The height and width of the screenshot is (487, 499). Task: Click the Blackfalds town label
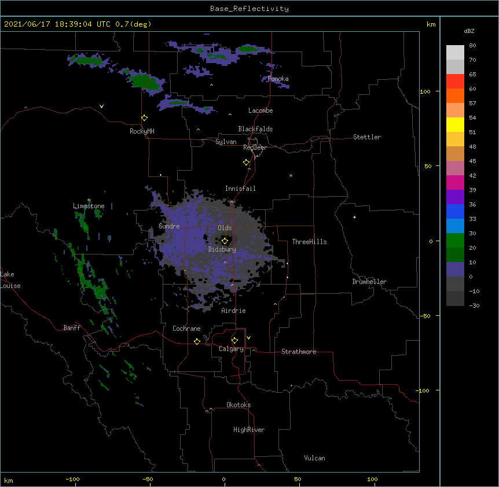tap(255, 129)
